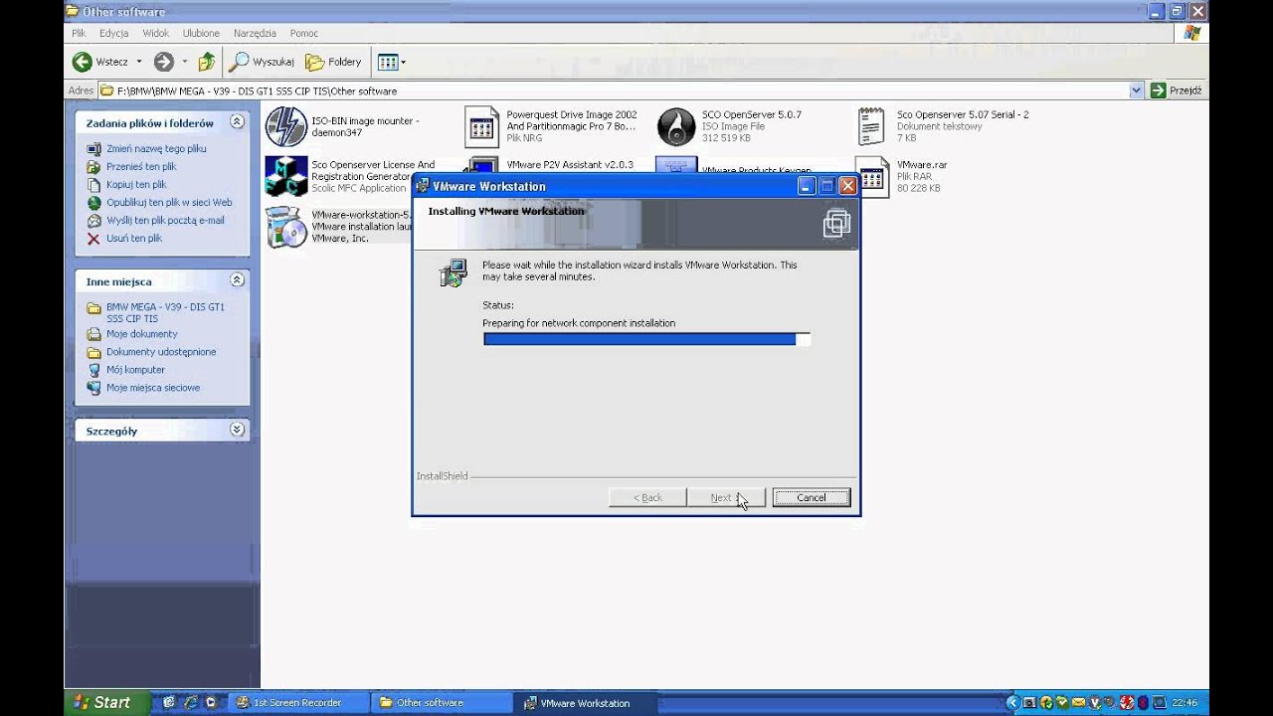Image resolution: width=1273 pixels, height=716 pixels.
Task: Click the third quick launch icon
Action: pos(210,702)
